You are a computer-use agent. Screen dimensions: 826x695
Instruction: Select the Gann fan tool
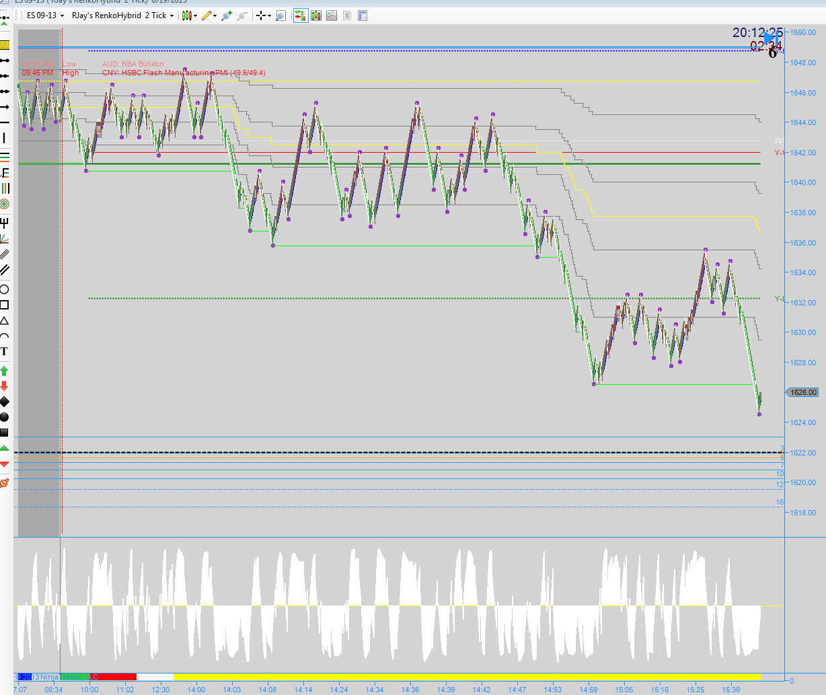[x=5, y=237]
